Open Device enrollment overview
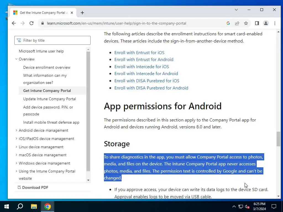This screenshot has height=212, width=283. pyautogui.click(x=47, y=67)
